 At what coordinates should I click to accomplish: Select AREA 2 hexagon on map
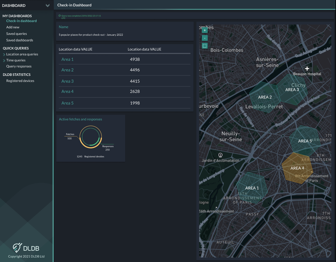[265, 97]
